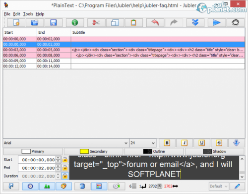
Task: Apply italic with the i icon
Action: (185, 143)
